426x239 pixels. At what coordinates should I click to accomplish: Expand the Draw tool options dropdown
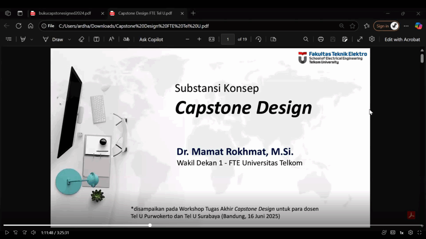[x=69, y=39]
